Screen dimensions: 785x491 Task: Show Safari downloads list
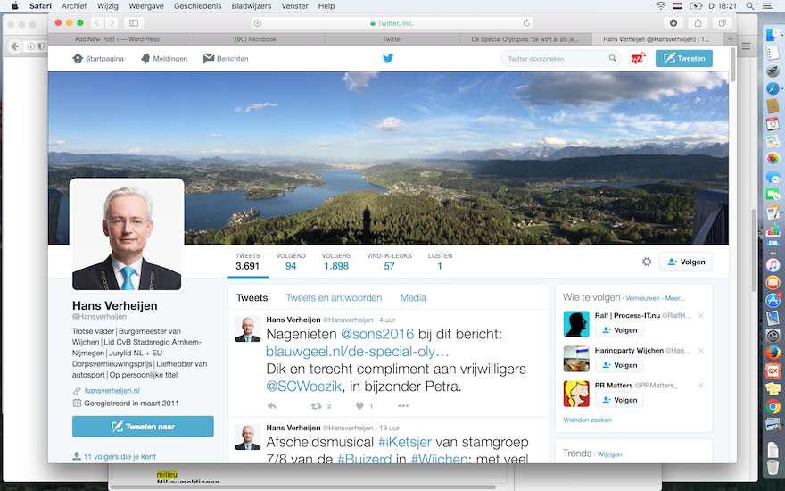point(673,22)
